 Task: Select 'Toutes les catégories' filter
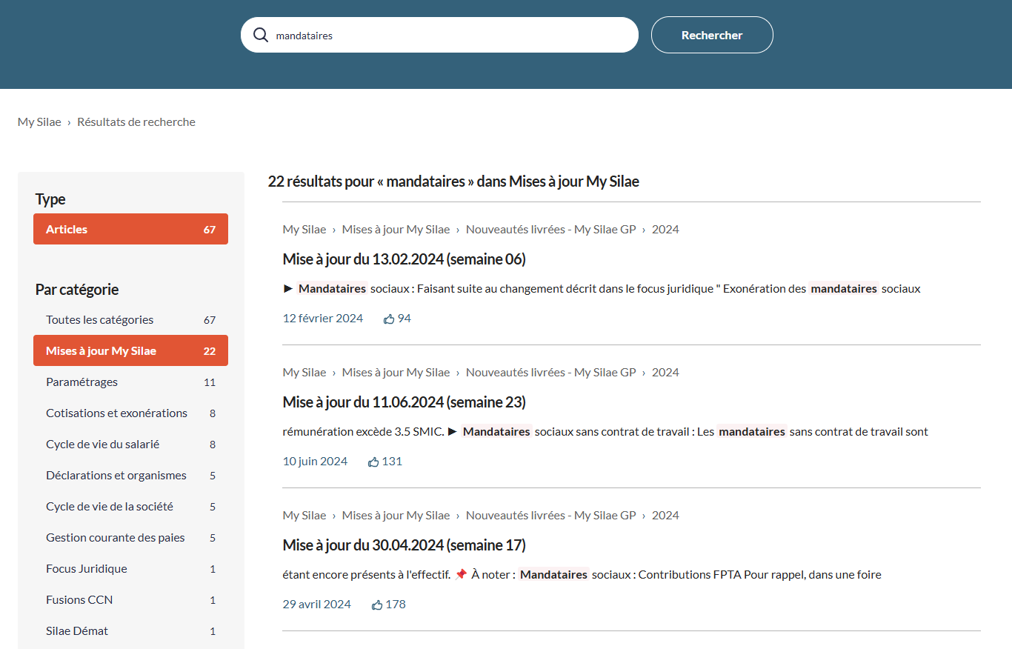click(x=130, y=320)
